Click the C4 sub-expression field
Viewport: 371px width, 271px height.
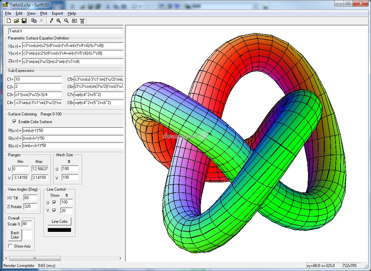[x=38, y=102]
